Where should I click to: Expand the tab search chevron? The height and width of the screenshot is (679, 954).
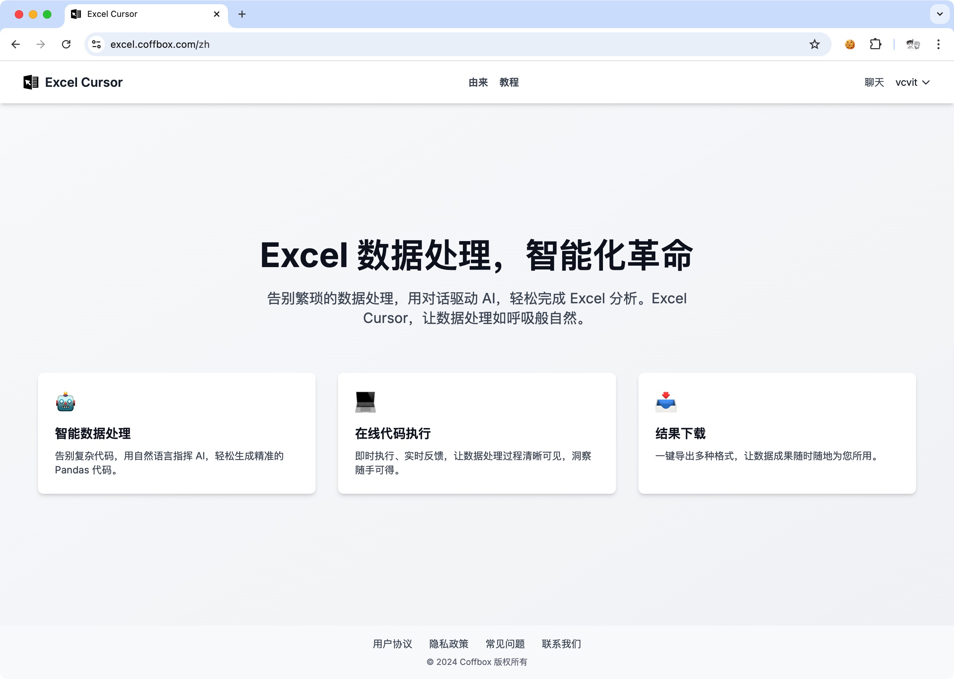[x=940, y=14]
